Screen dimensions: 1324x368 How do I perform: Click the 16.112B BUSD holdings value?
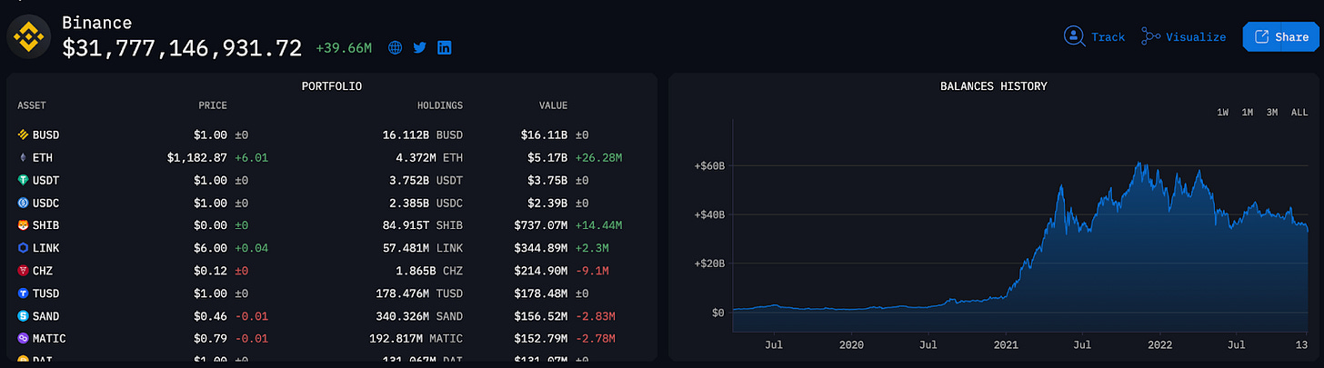[423, 134]
